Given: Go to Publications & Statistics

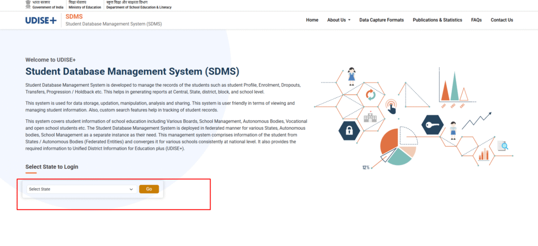Looking at the screenshot, I should pos(437,20).
